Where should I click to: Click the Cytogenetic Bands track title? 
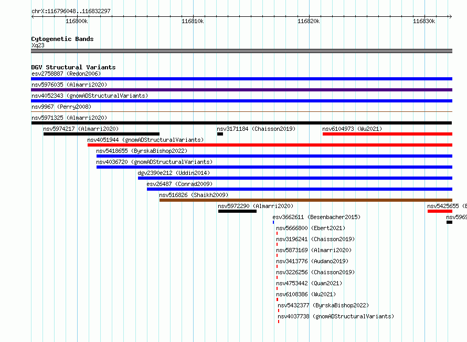[62, 39]
